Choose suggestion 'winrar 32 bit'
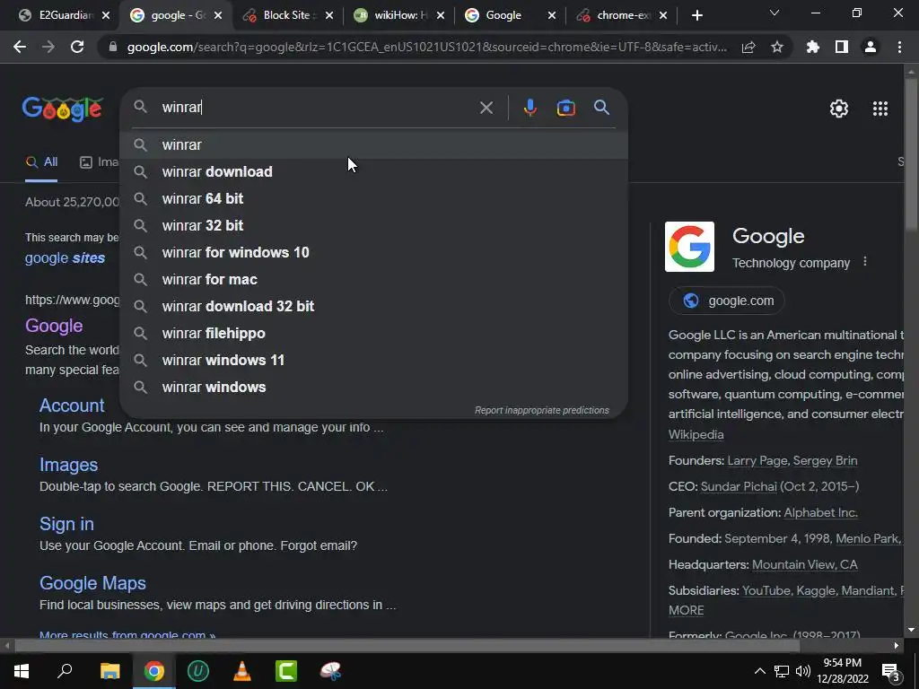Screen dimensions: 919x689 click(374, 225)
